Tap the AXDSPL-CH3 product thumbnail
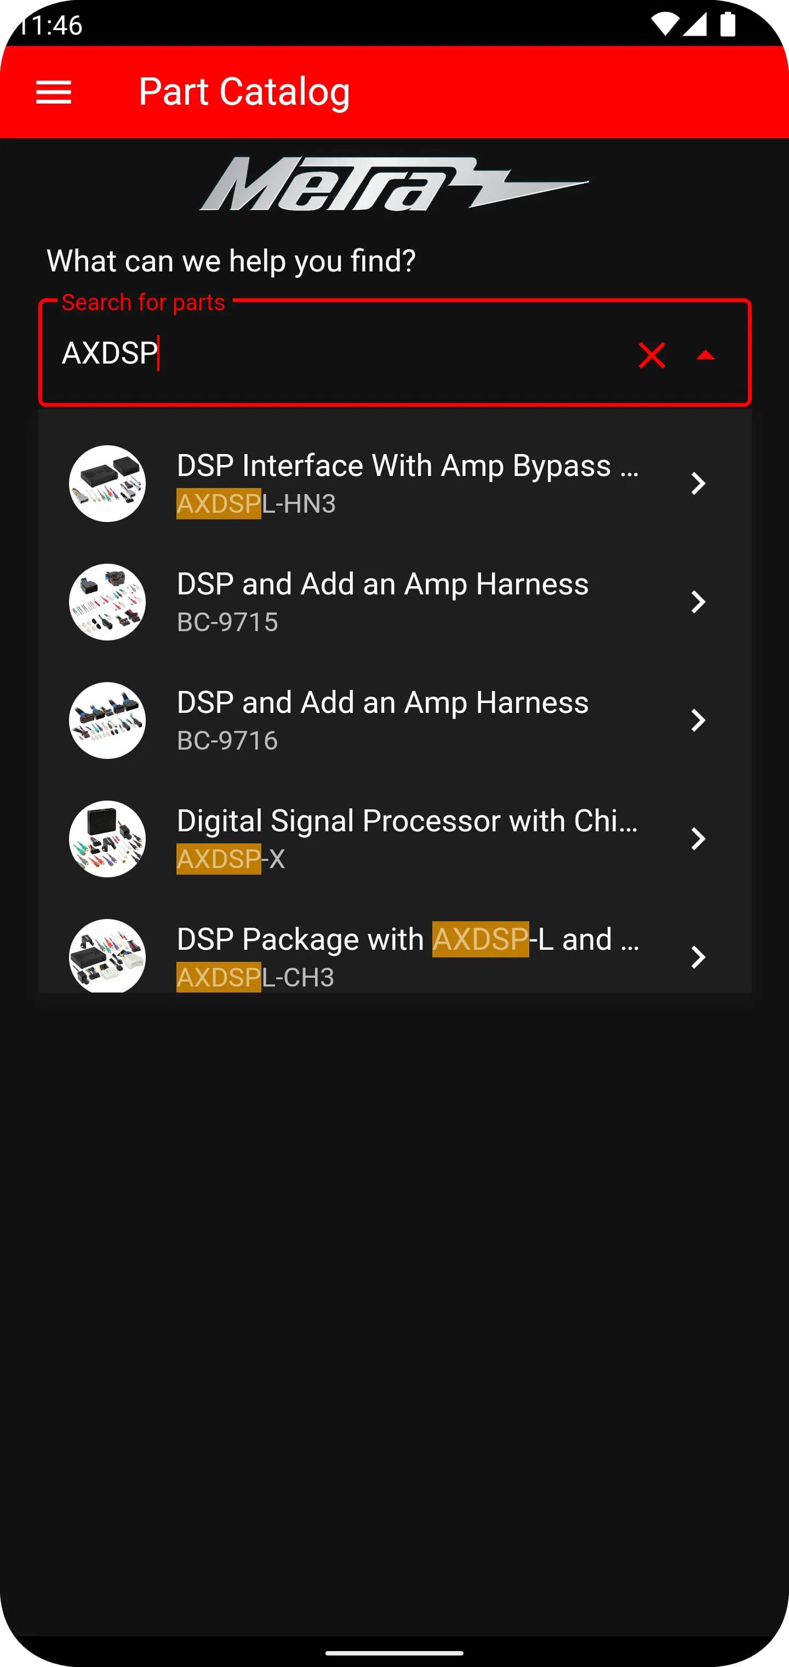 [107, 956]
